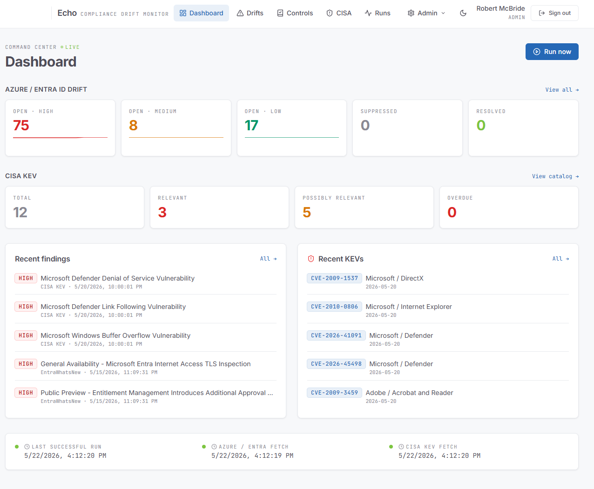This screenshot has height=489, width=594.
Task: Click the CVE-2010-0806 badge
Action: 334,307
